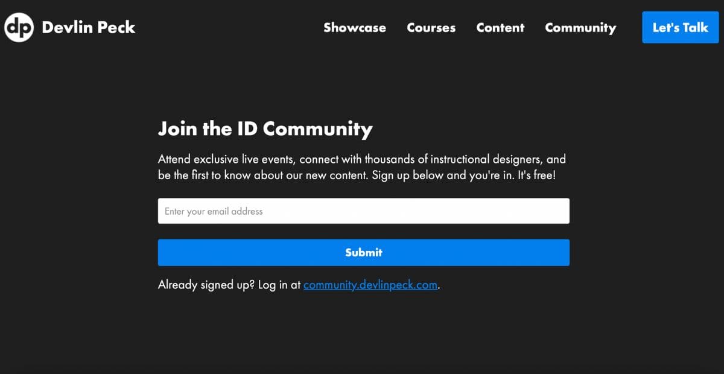Click the Enter your email address placeholder
Screen dimensions: 724x374
[x=214, y=212]
